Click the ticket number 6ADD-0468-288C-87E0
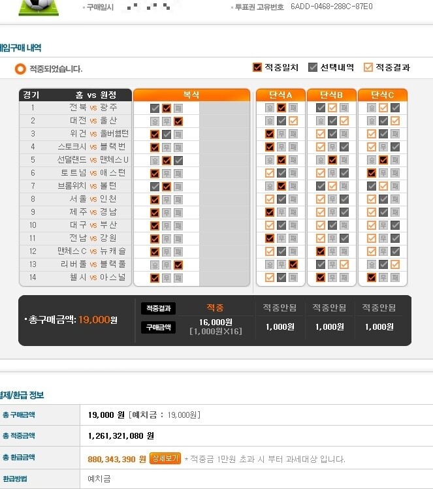The height and width of the screenshot is (489, 433). pyautogui.click(x=332, y=7)
